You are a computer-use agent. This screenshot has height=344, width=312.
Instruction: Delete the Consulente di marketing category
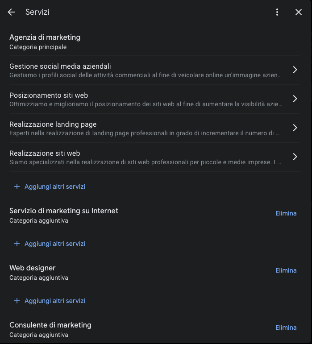coord(286,327)
